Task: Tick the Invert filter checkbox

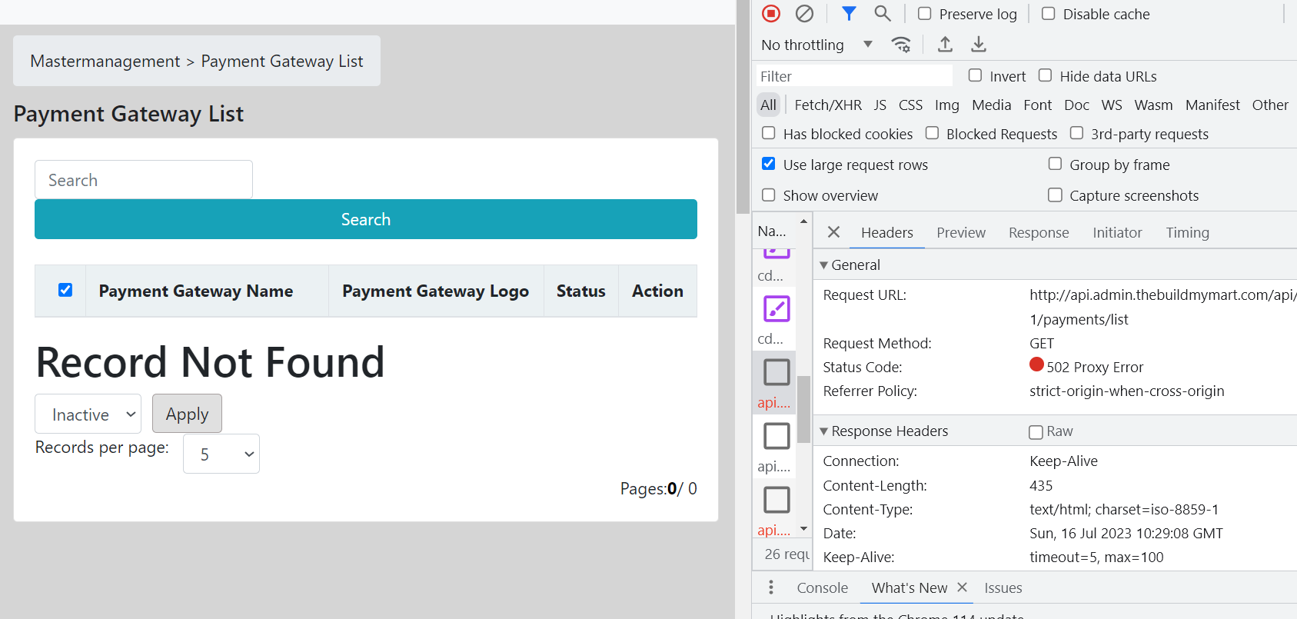Action: tap(975, 75)
